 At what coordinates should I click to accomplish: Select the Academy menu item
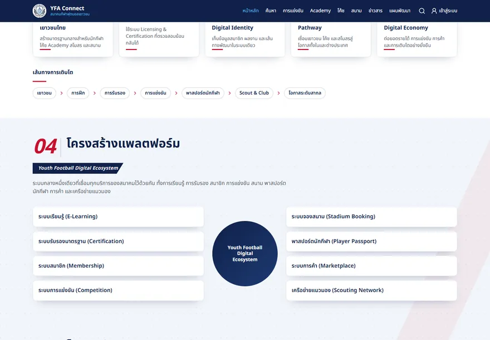pos(320,11)
